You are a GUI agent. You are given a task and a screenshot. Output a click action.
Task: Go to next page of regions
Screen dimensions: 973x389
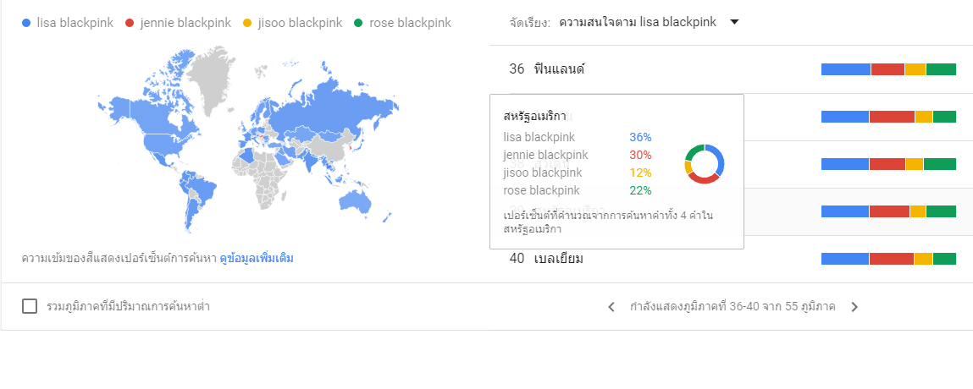854,307
